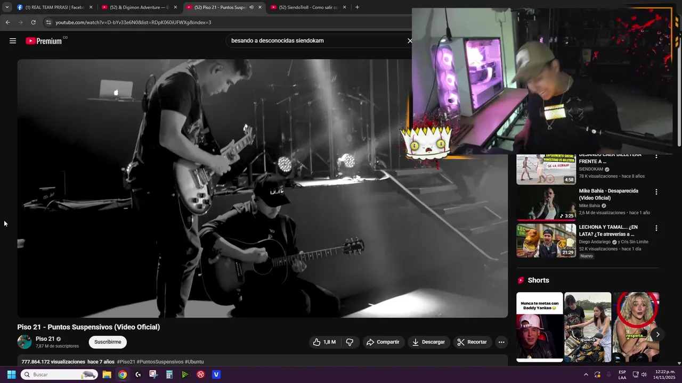Open options for Mike Bahía Desaparecida video
Image resolution: width=682 pixels, height=383 pixels.
[x=656, y=192]
